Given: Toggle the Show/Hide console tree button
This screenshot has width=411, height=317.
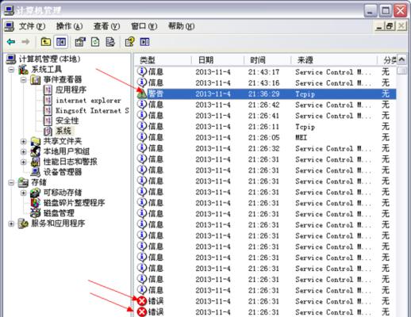Looking at the screenshot, I should [61, 42].
